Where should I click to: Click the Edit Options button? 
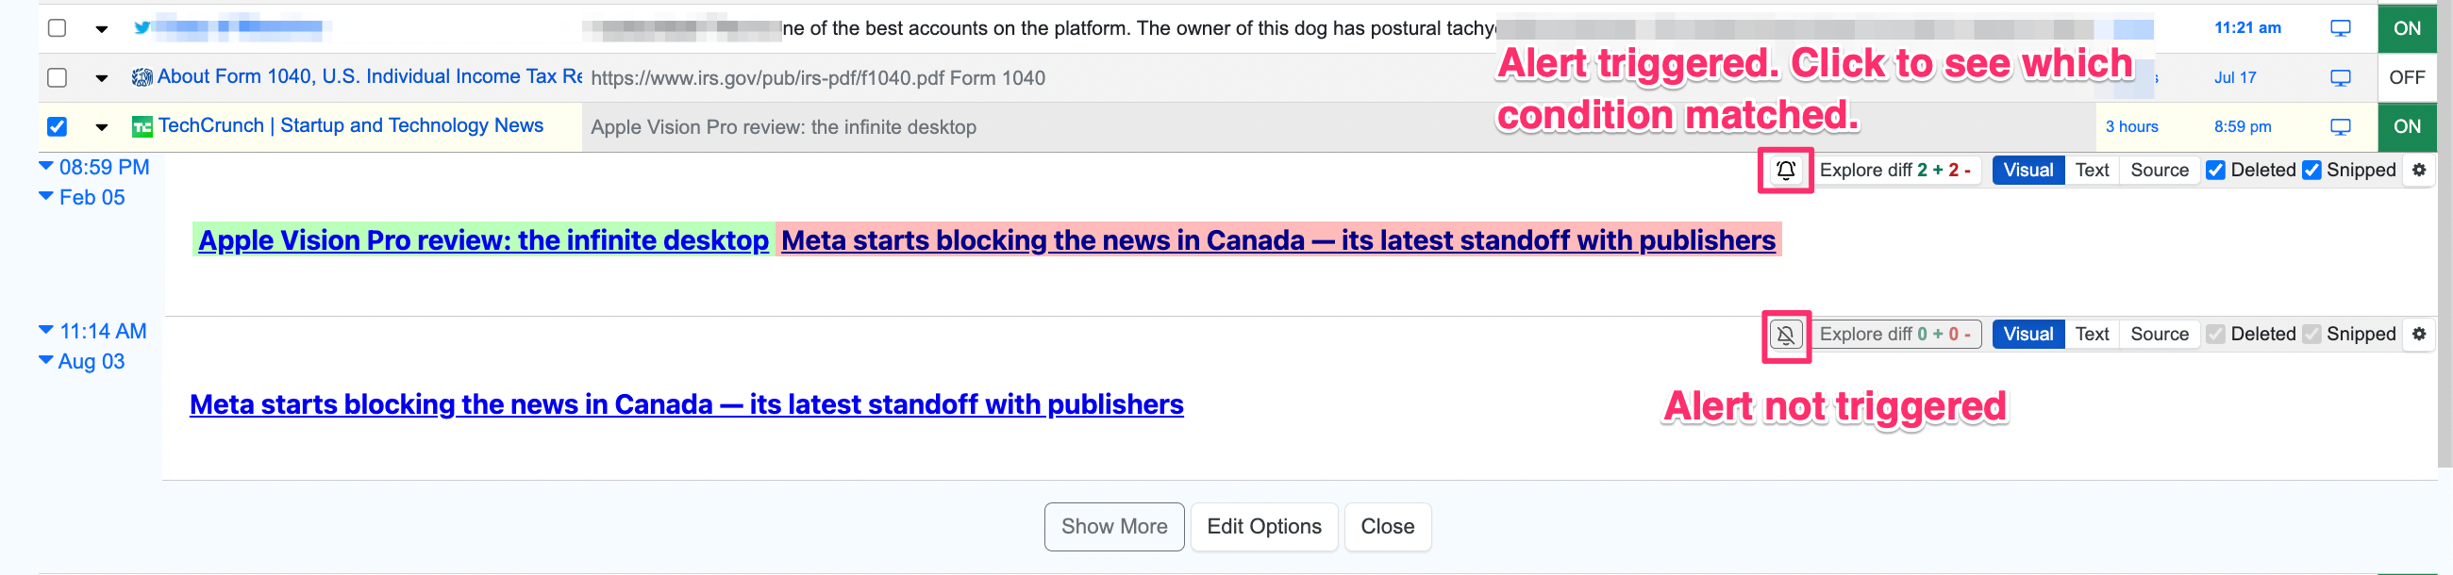point(1263,526)
